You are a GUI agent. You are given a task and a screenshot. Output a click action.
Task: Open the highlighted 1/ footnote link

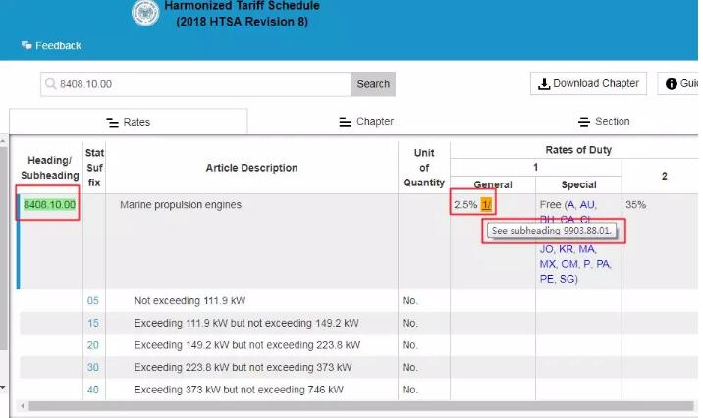pos(487,205)
